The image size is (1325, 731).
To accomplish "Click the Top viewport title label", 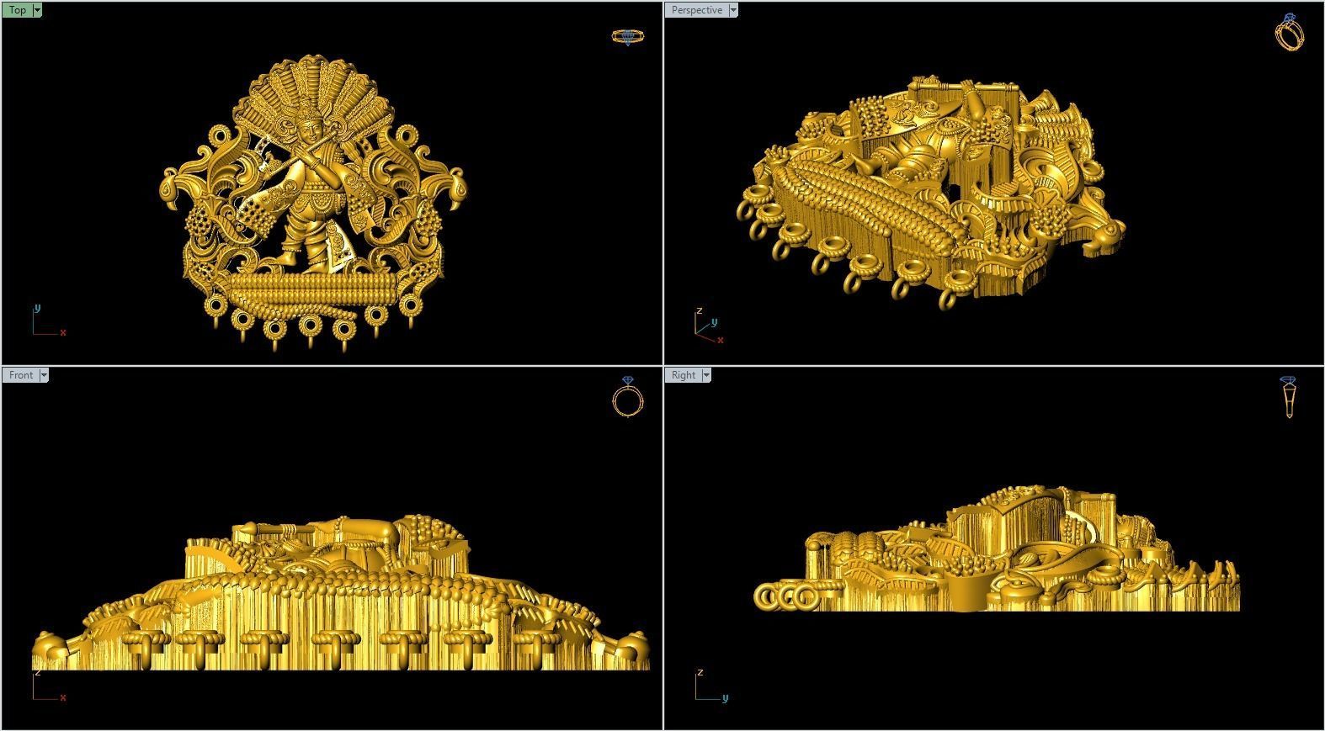I will 18,10.
